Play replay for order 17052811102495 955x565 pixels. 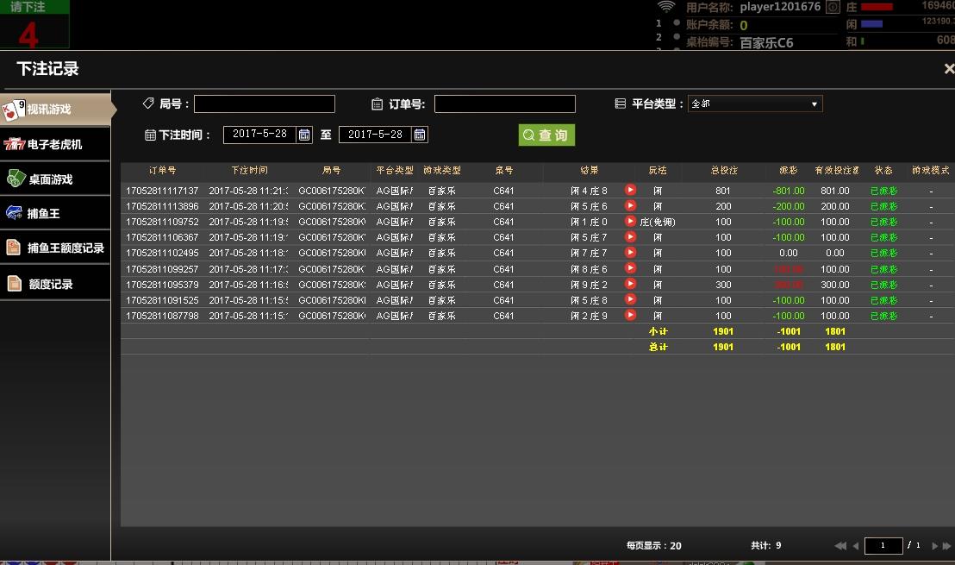point(630,253)
